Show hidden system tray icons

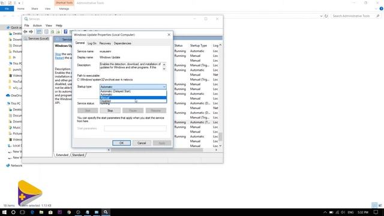[x=325, y=212]
